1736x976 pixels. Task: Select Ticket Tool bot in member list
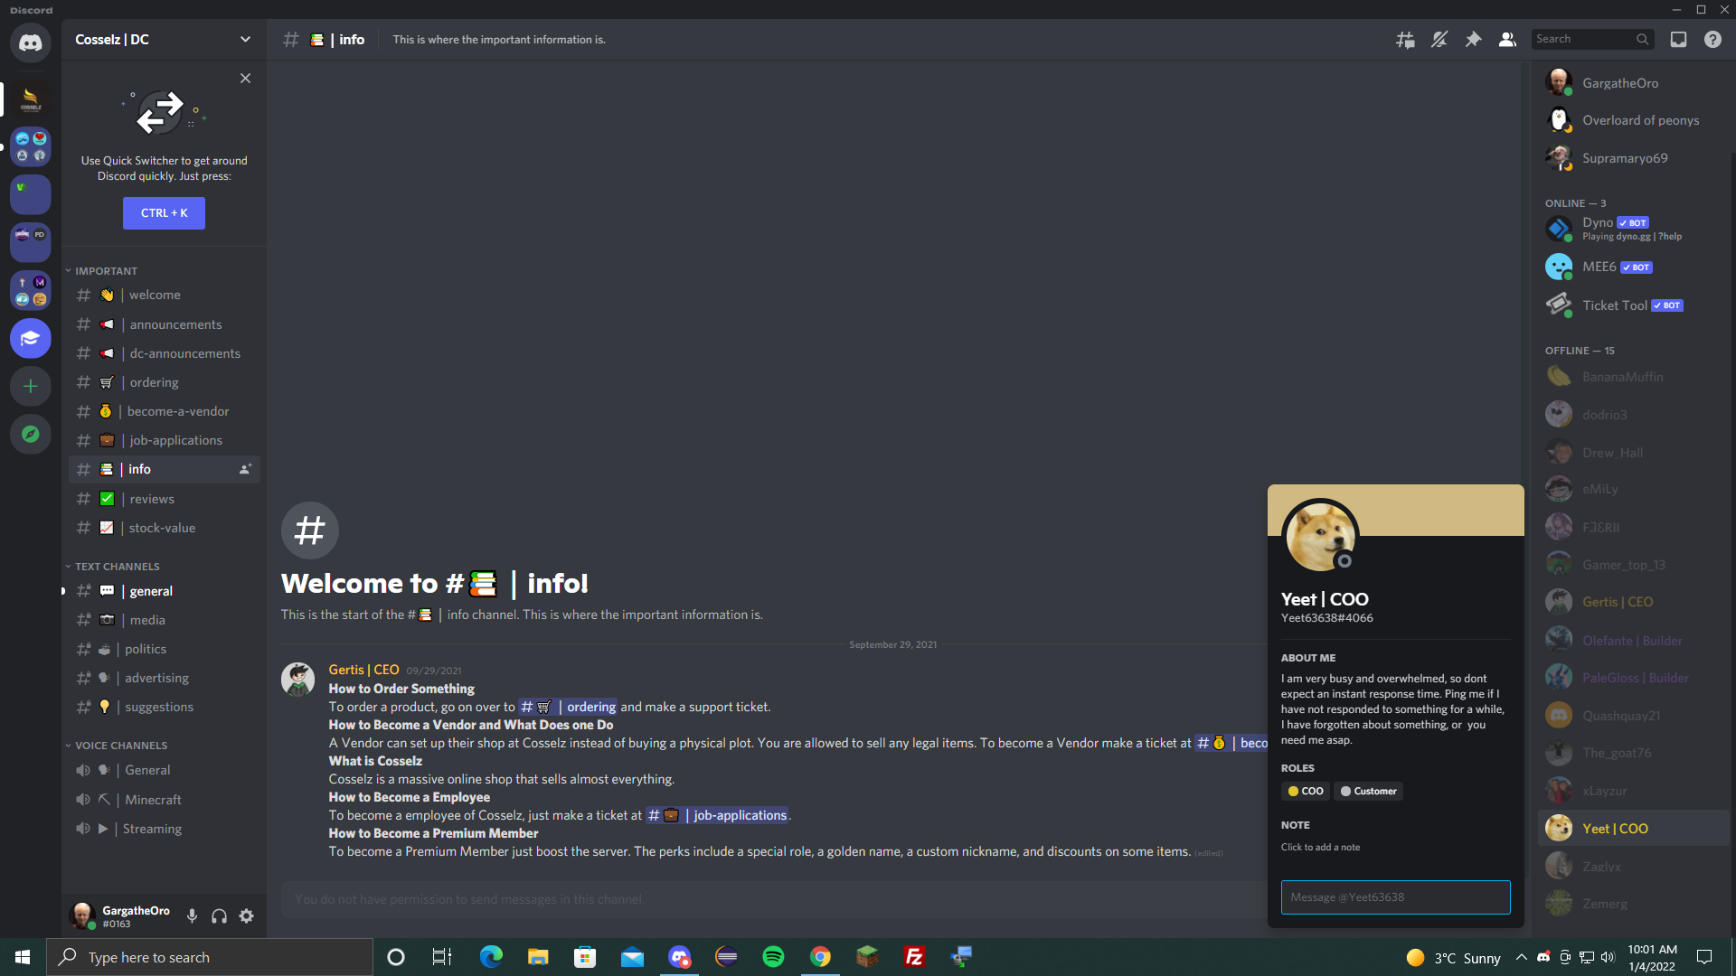click(1633, 305)
